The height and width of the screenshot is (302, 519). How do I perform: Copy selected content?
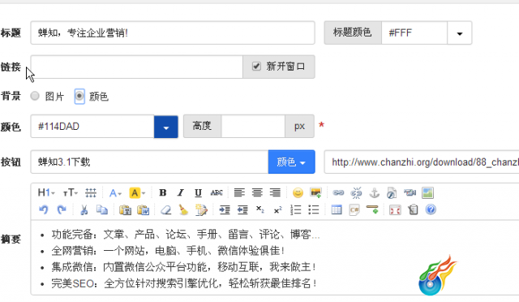(102, 209)
